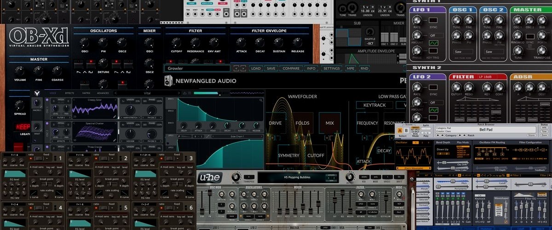
Task: Click the Vital logo icon
Action: click(38, 93)
